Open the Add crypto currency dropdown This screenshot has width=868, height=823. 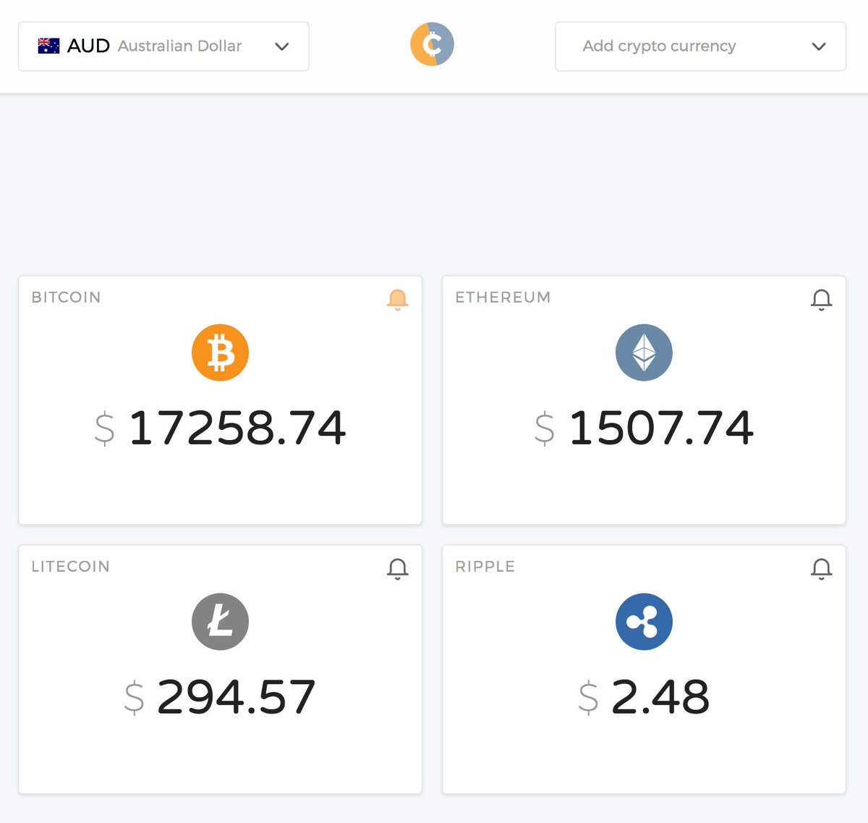click(x=700, y=46)
